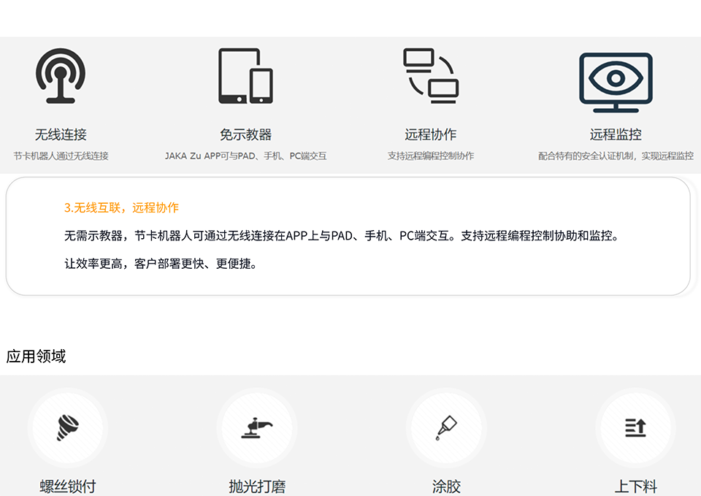Screen dimensions: 701x496
Task: Select the glue dispensing bottle icon
Action: [445, 428]
